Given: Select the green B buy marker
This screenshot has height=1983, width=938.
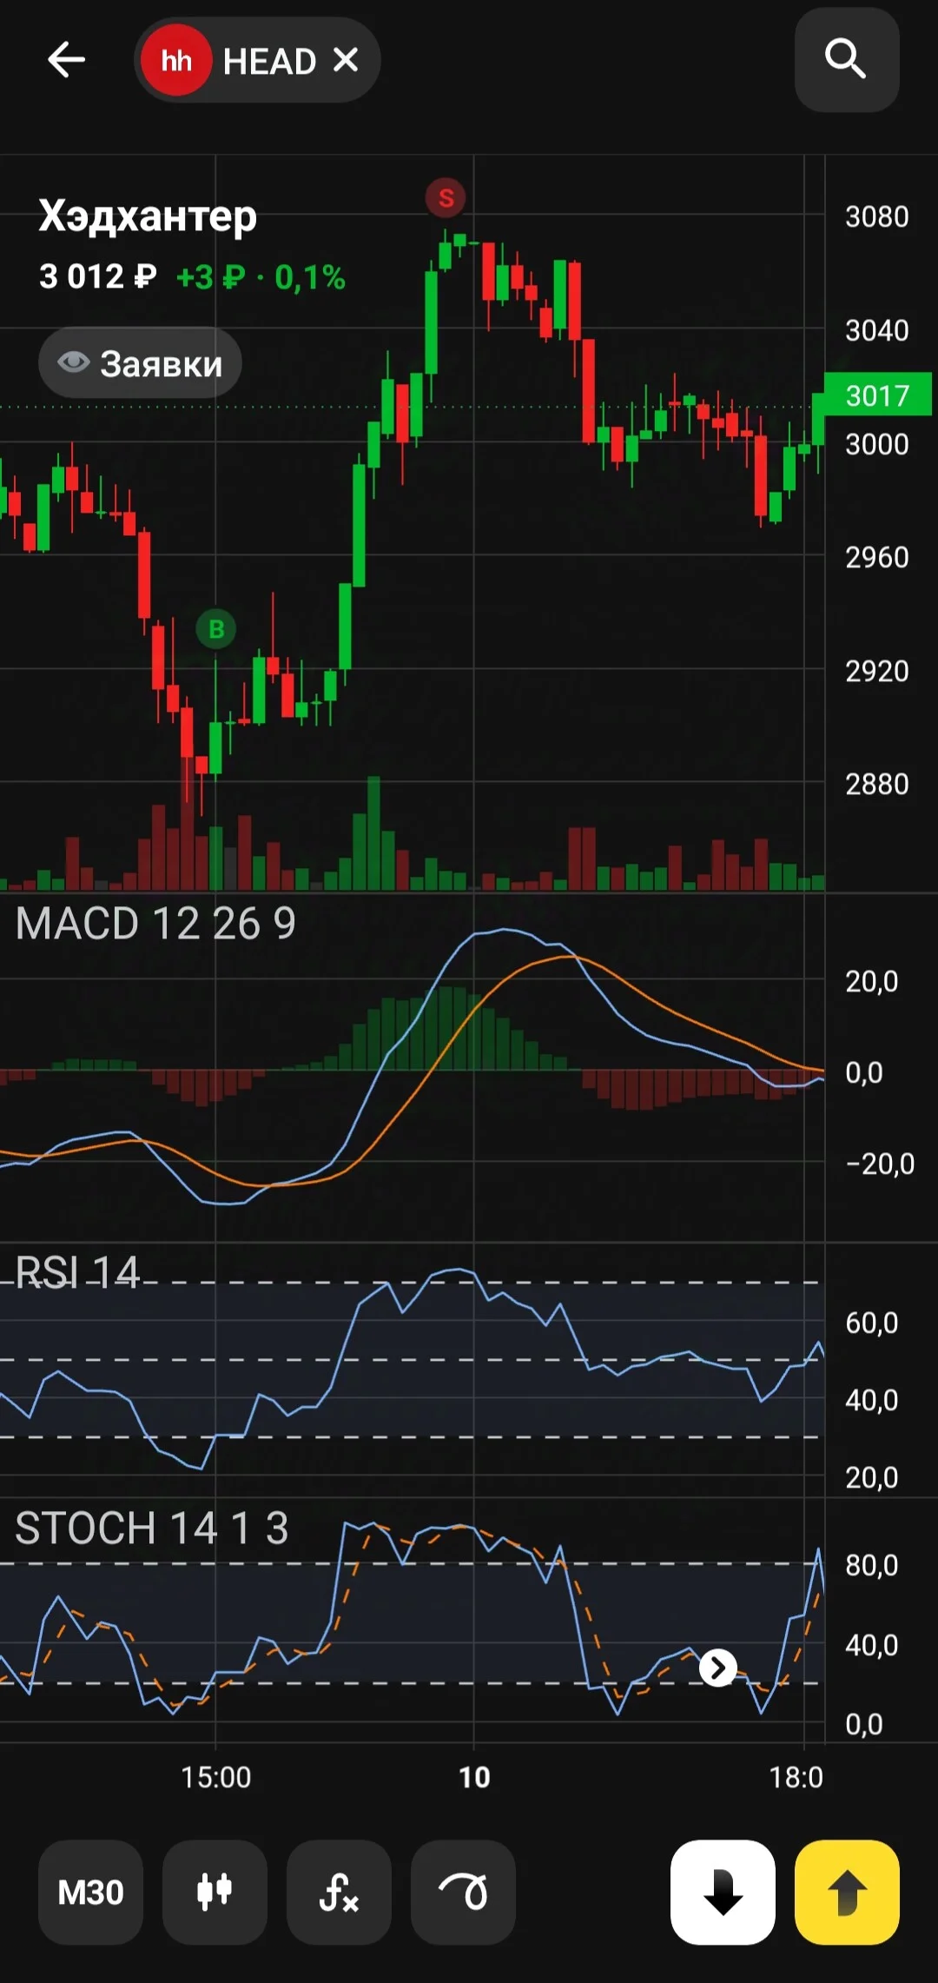Looking at the screenshot, I should (x=216, y=628).
